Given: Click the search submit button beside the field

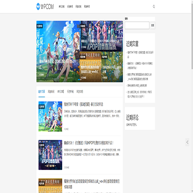Looking at the screenshot, I should tap(152, 25).
